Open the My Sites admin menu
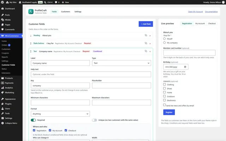 coord(11,2)
